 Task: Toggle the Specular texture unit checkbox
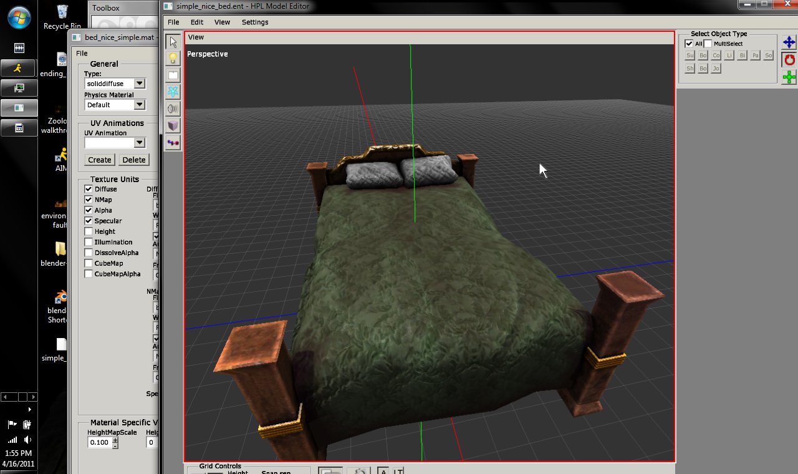[89, 221]
